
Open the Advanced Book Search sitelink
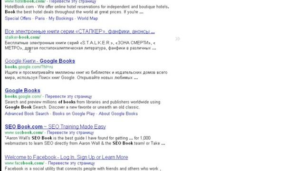(x=27, y=114)
